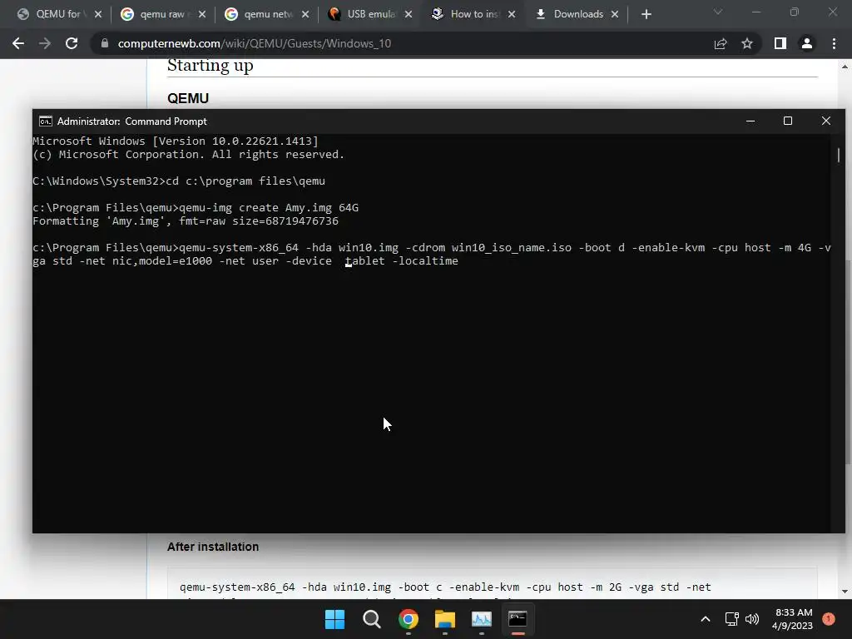Click the qemu-img create Amy.img line
This screenshot has width=852, height=639.
click(196, 207)
